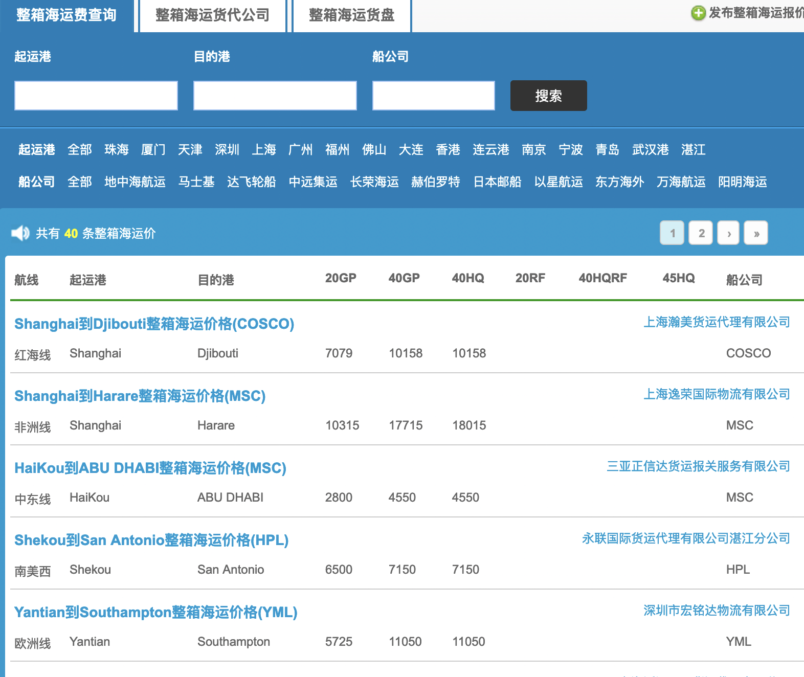Open HaiKou到ABU DHABI MSC listing
Screen dimensions: 804x677
[x=150, y=468]
